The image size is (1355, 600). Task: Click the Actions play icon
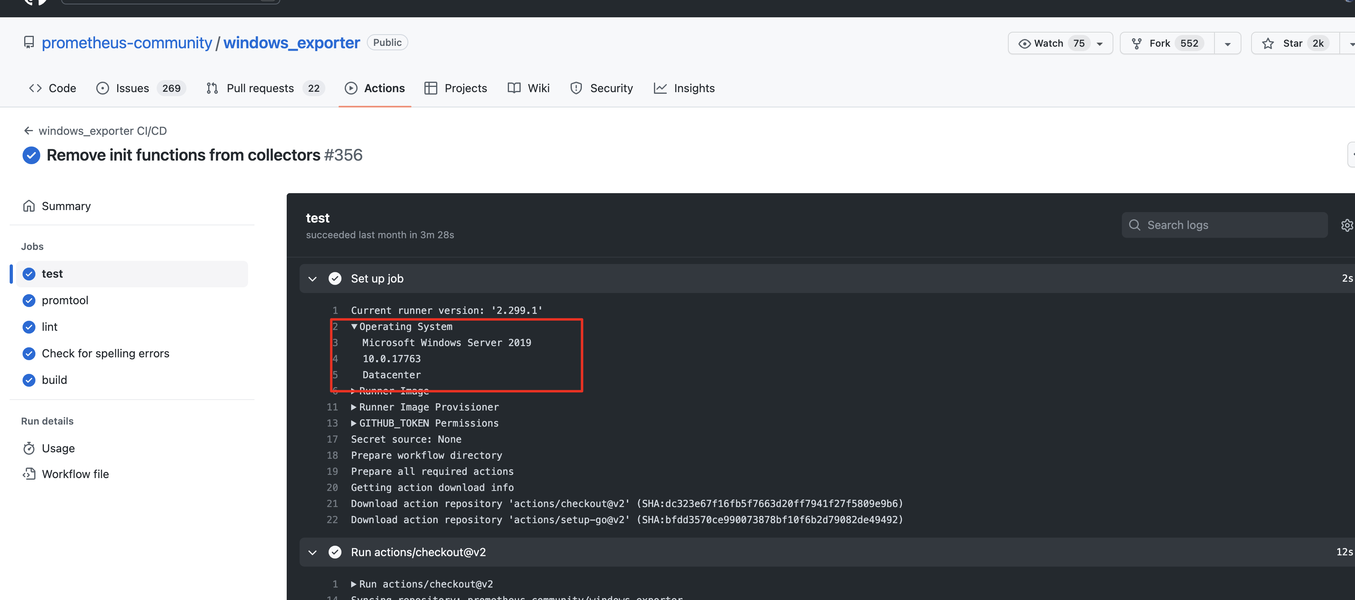click(x=351, y=89)
